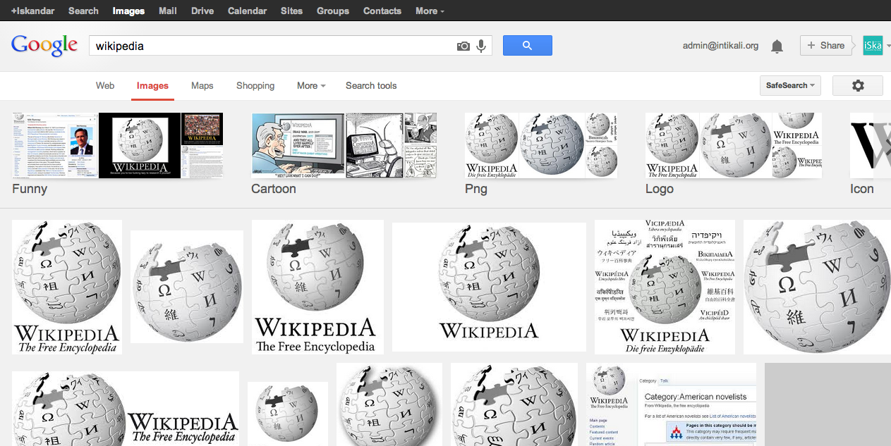
Task: Open the small globe result in second row
Action: point(288,414)
